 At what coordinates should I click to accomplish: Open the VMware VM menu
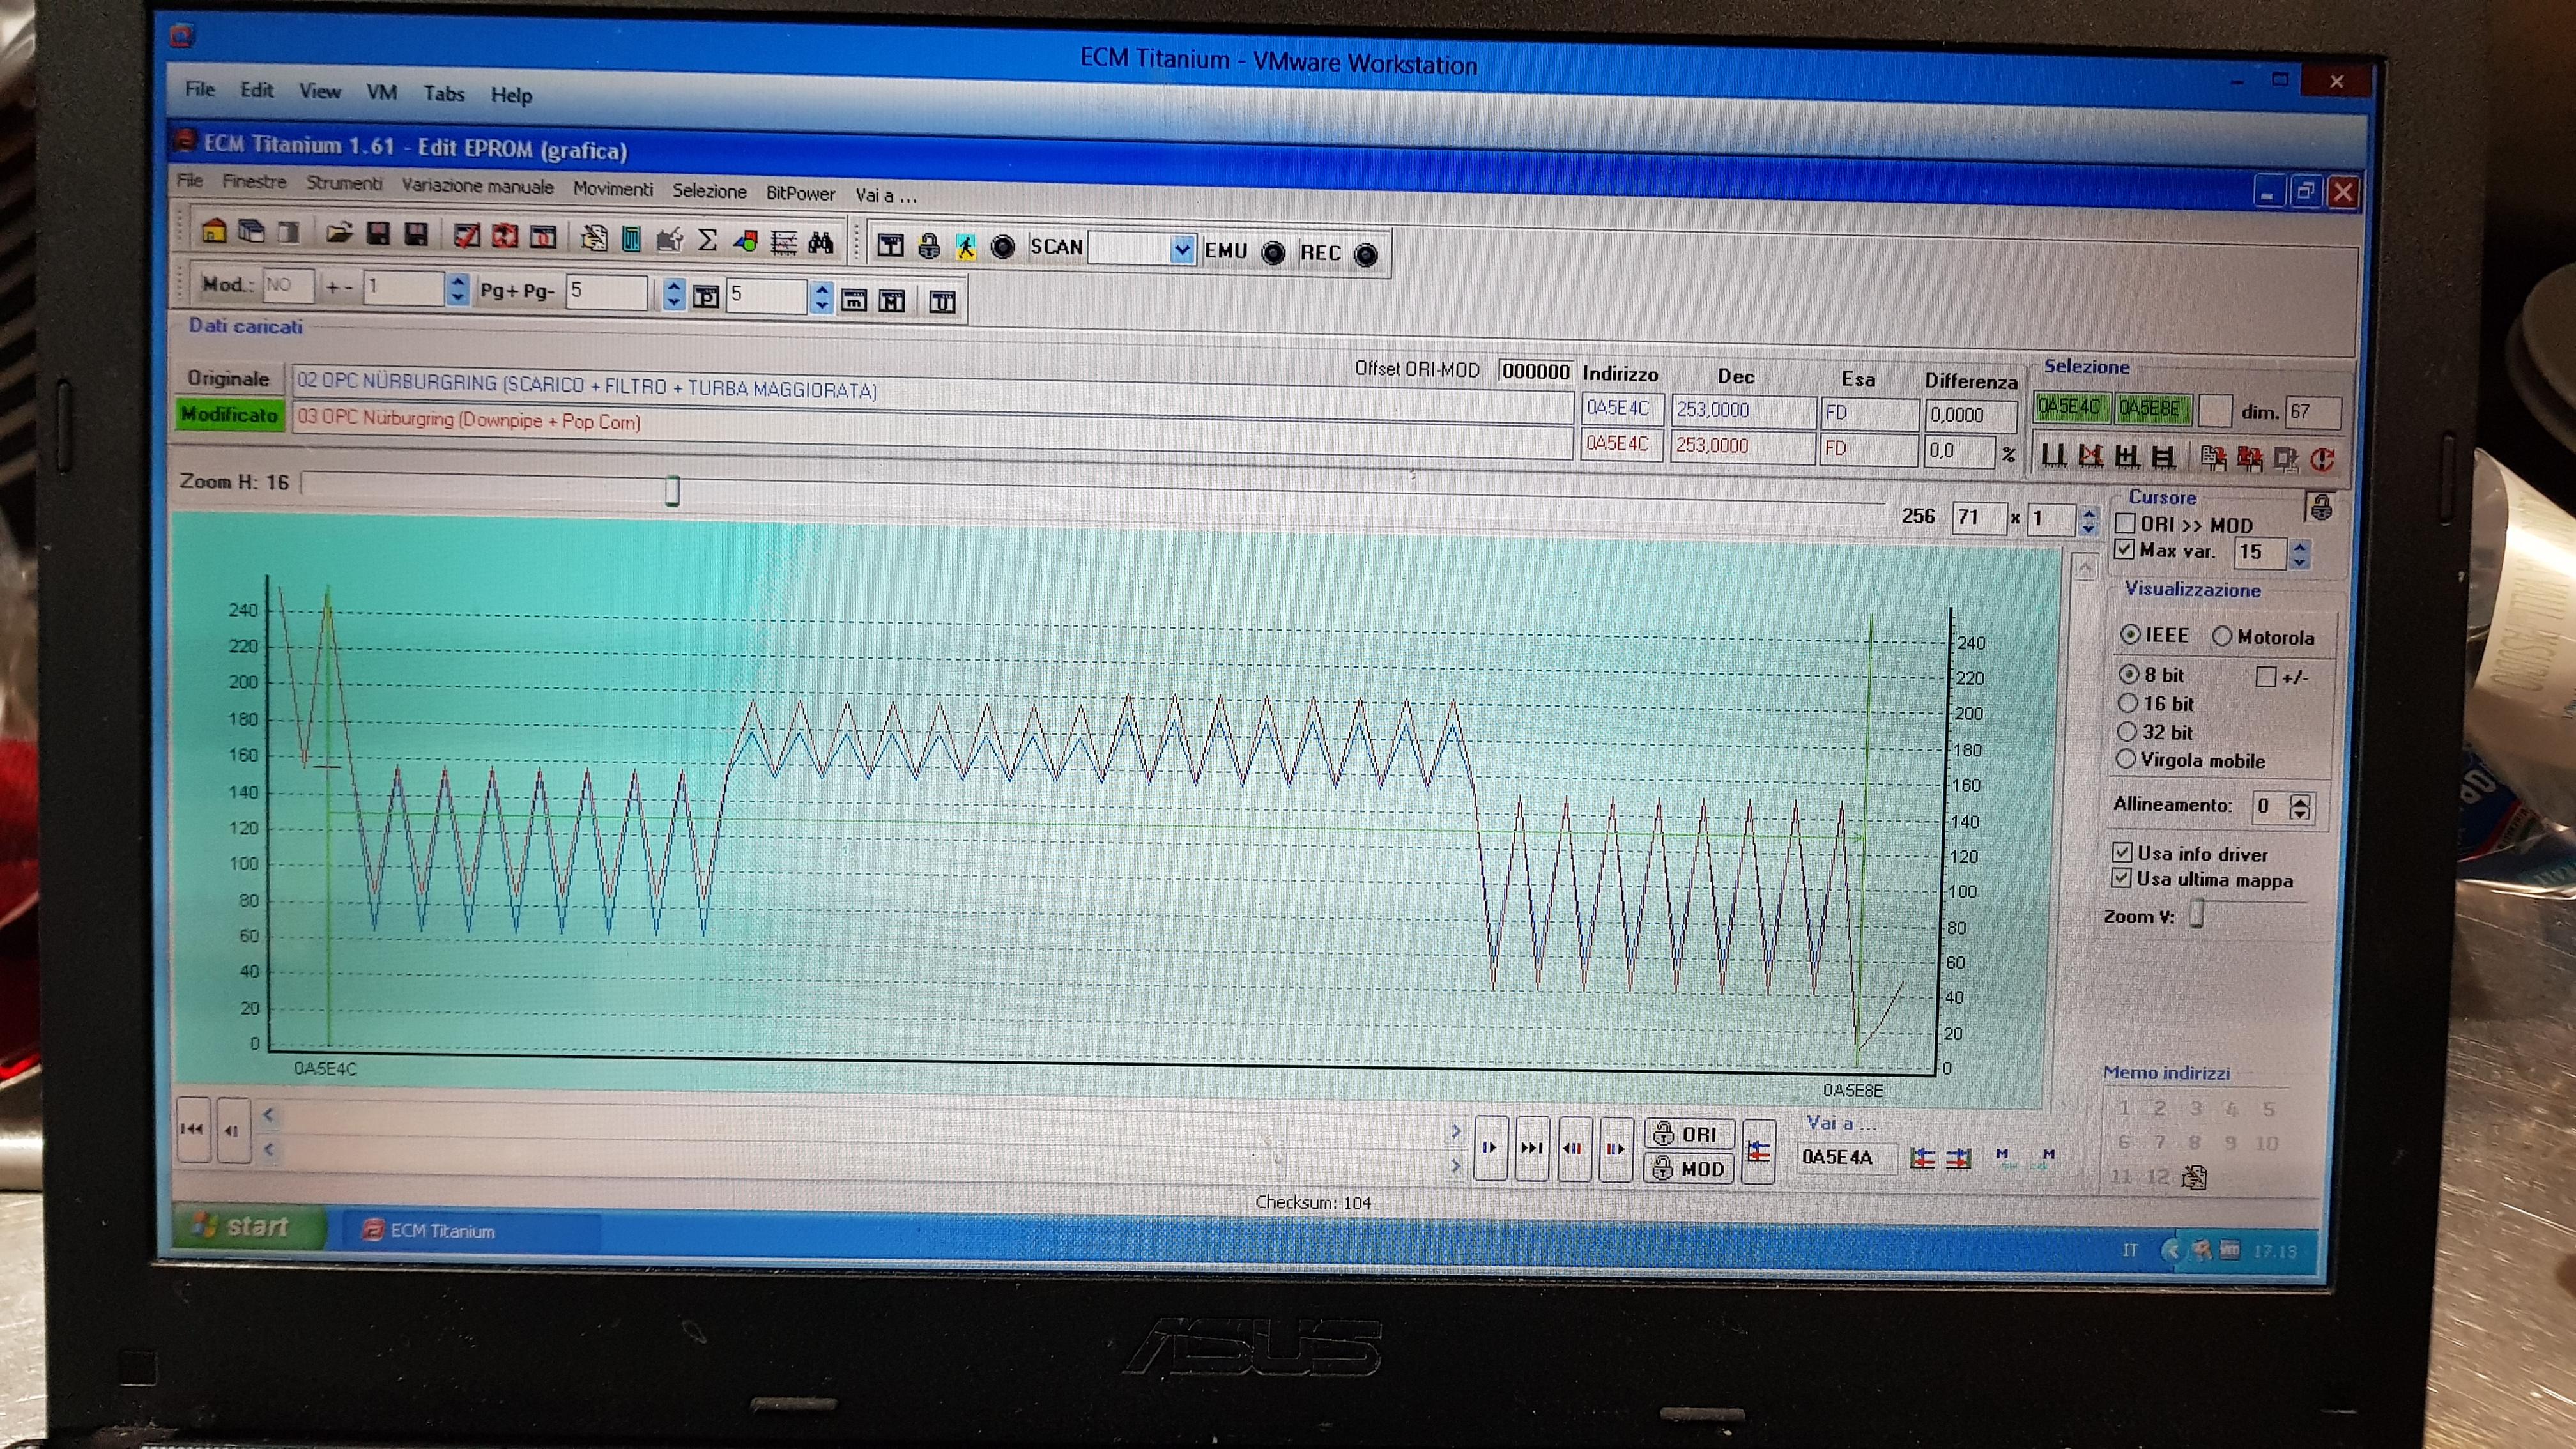381,92
